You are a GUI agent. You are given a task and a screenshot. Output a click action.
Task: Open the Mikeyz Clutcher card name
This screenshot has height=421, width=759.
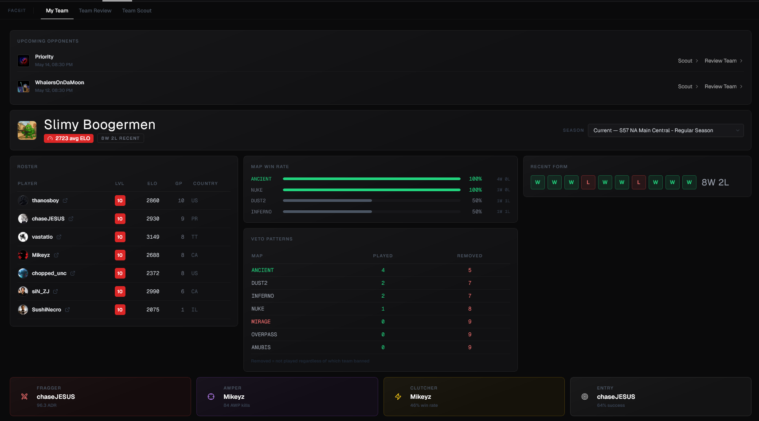pos(421,397)
